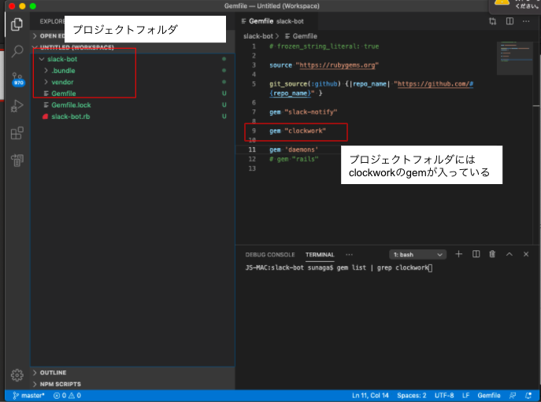The width and height of the screenshot is (541, 402).
Task: Split the terminal pane
Action: (476, 254)
